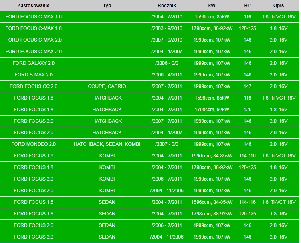301x243 pixels.
Task: Select FORD FOCUS 1.8 in the KOMBI row
Action: [34, 167]
